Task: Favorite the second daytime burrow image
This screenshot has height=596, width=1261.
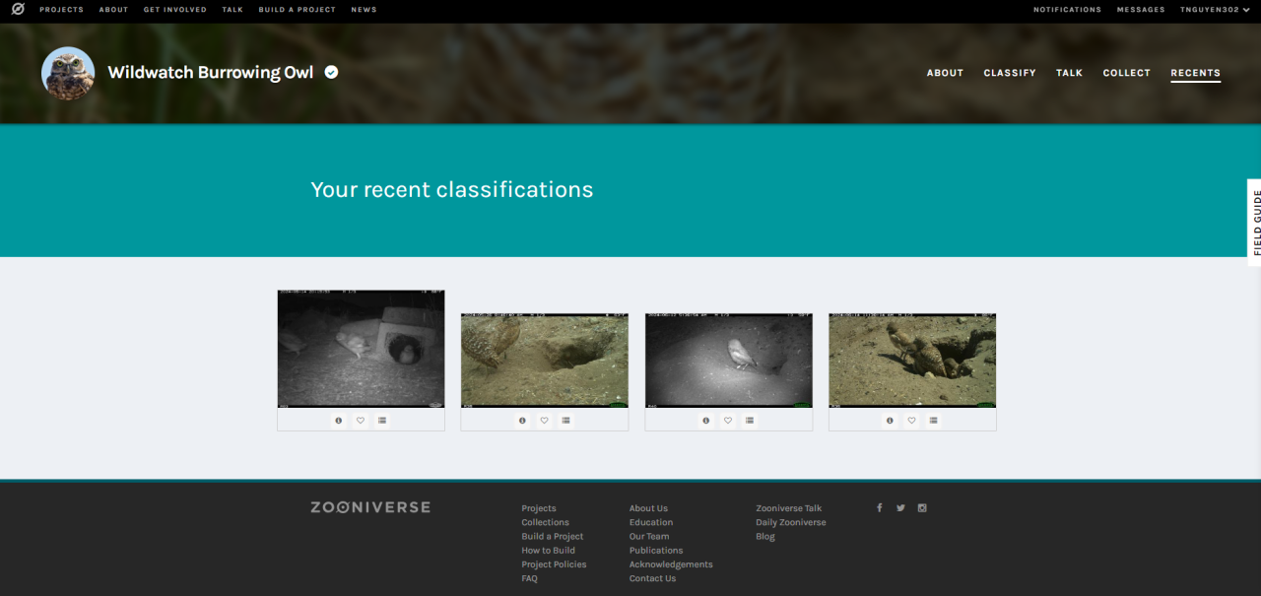Action: click(545, 420)
